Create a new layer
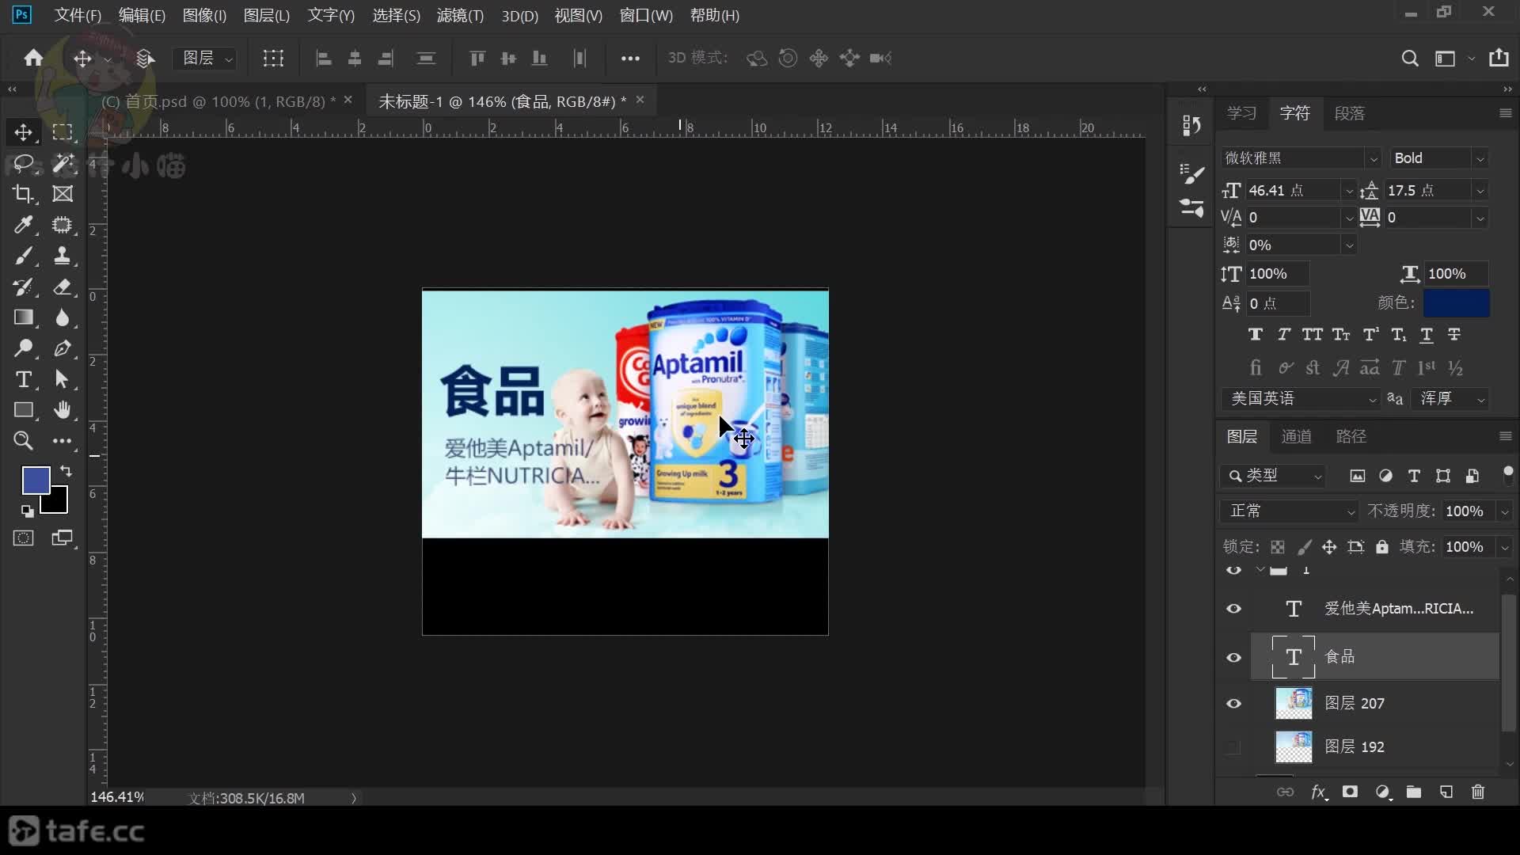The width and height of the screenshot is (1520, 855). tap(1446, 792)
